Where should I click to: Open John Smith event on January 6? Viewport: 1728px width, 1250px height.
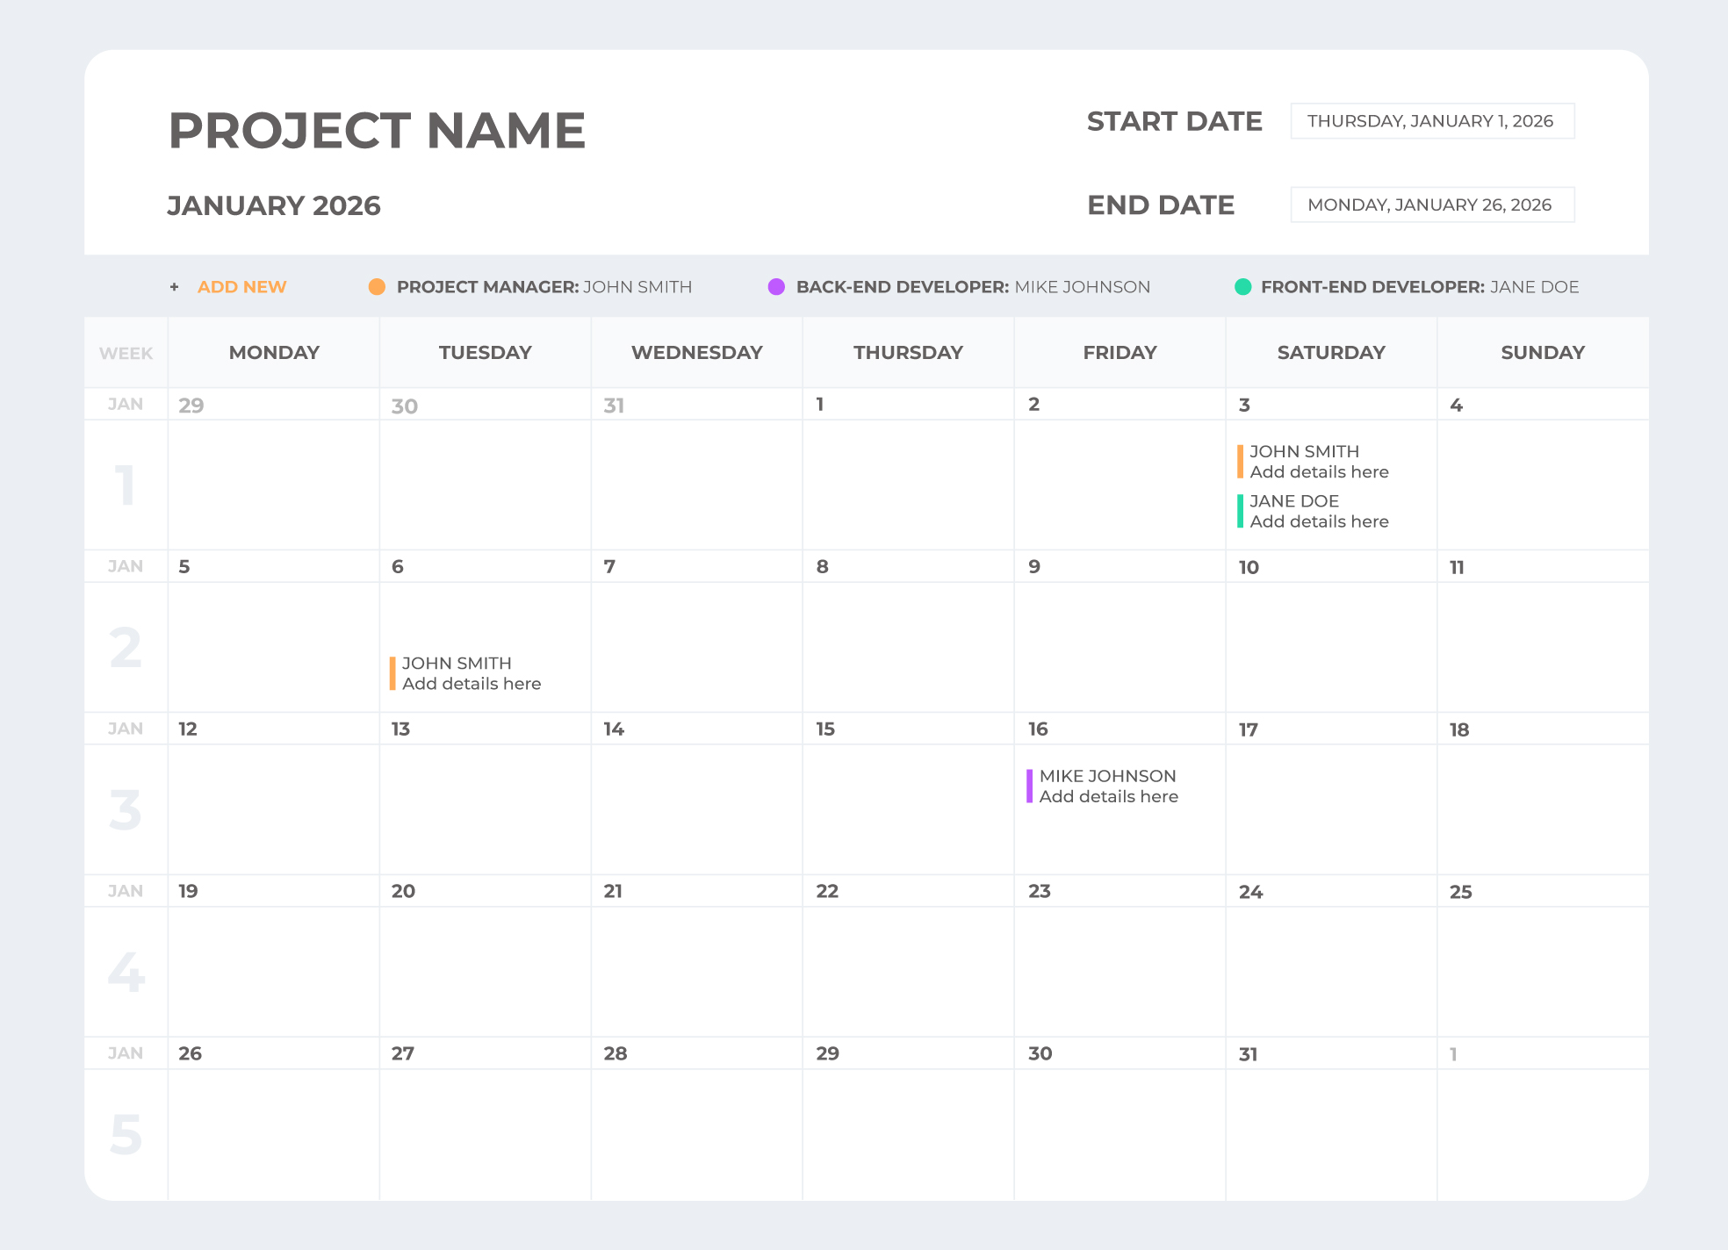click(x=470, y=673)
